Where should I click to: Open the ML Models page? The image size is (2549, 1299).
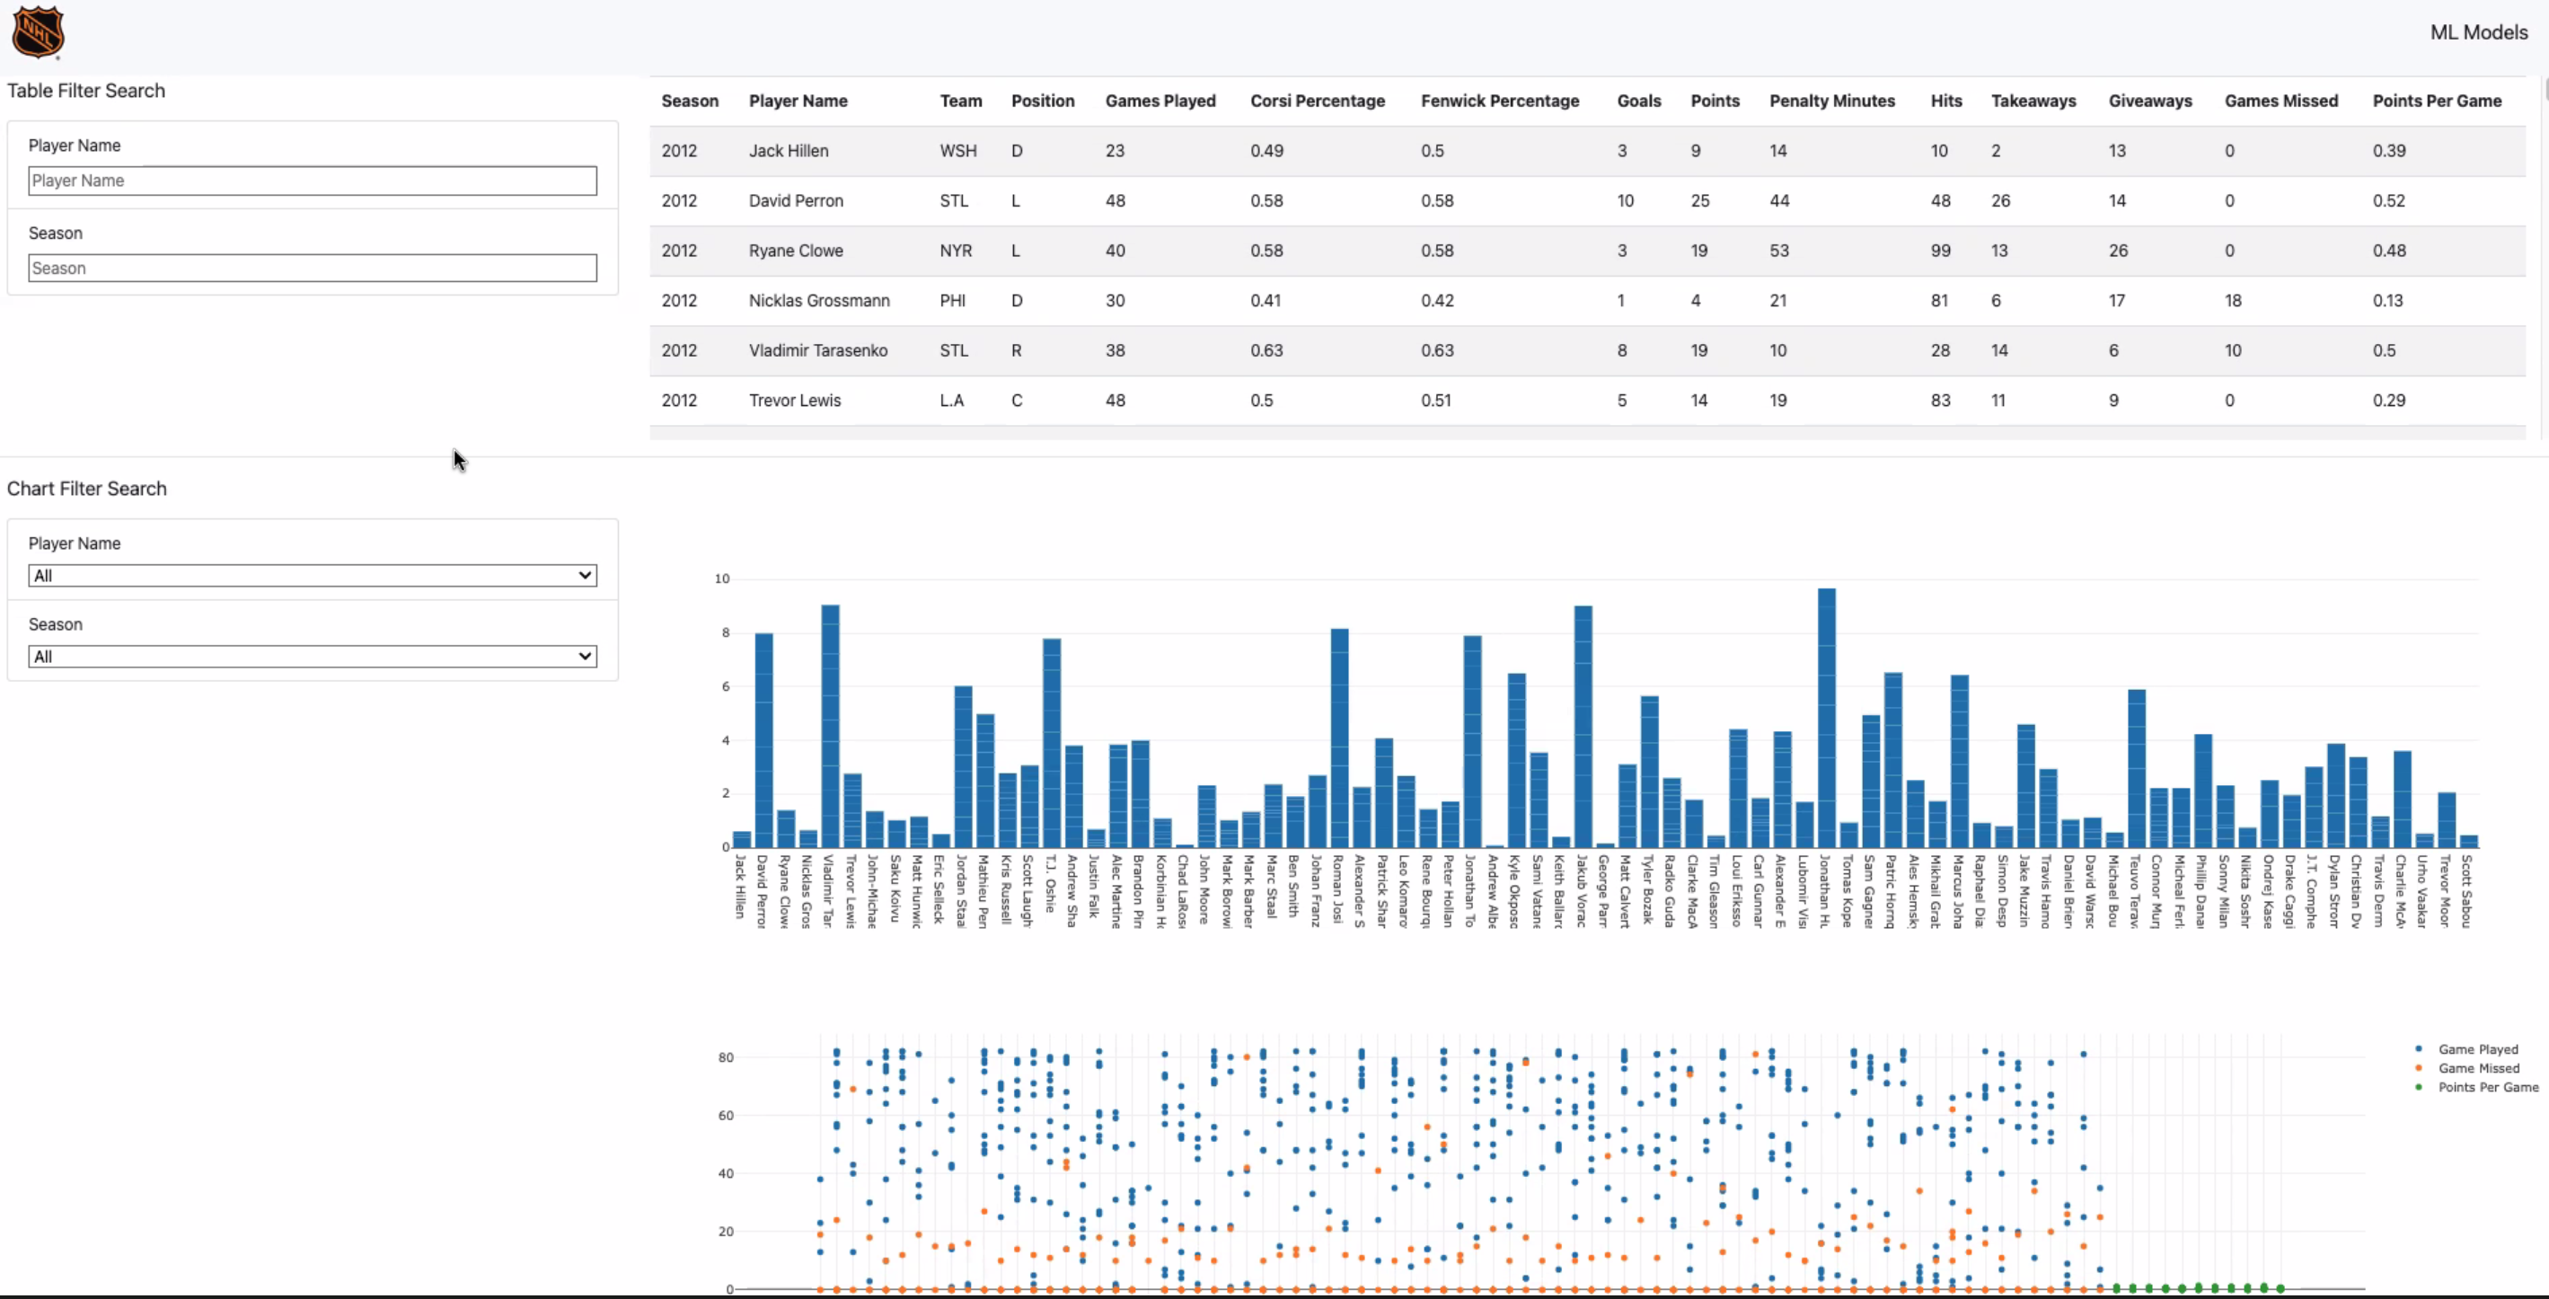click(2479, 31)
